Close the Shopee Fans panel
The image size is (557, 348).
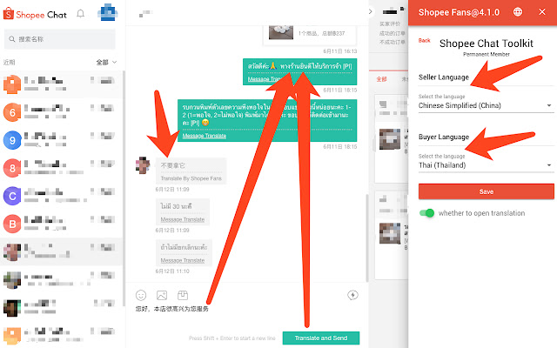pyautogui.click(x=542, y=11)
